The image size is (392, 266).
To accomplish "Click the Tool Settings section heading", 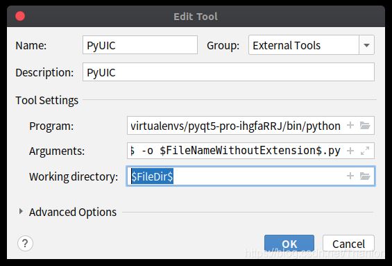I will [46, 100].
